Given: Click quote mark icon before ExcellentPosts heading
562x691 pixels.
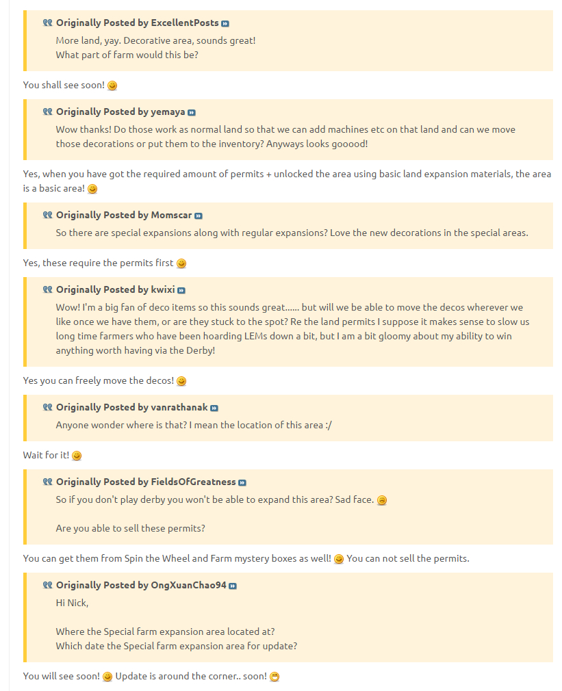Looking at the screenshot, I should (47, 23).
